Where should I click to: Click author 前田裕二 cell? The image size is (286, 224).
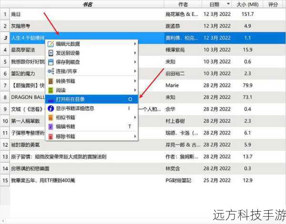(175, 74)
